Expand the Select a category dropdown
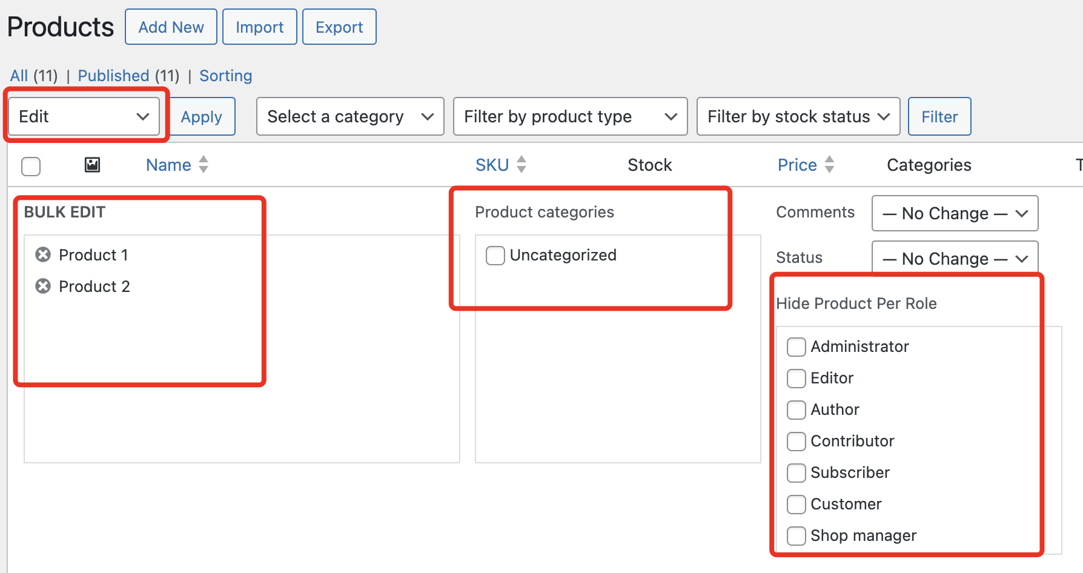 pos(350,116)
